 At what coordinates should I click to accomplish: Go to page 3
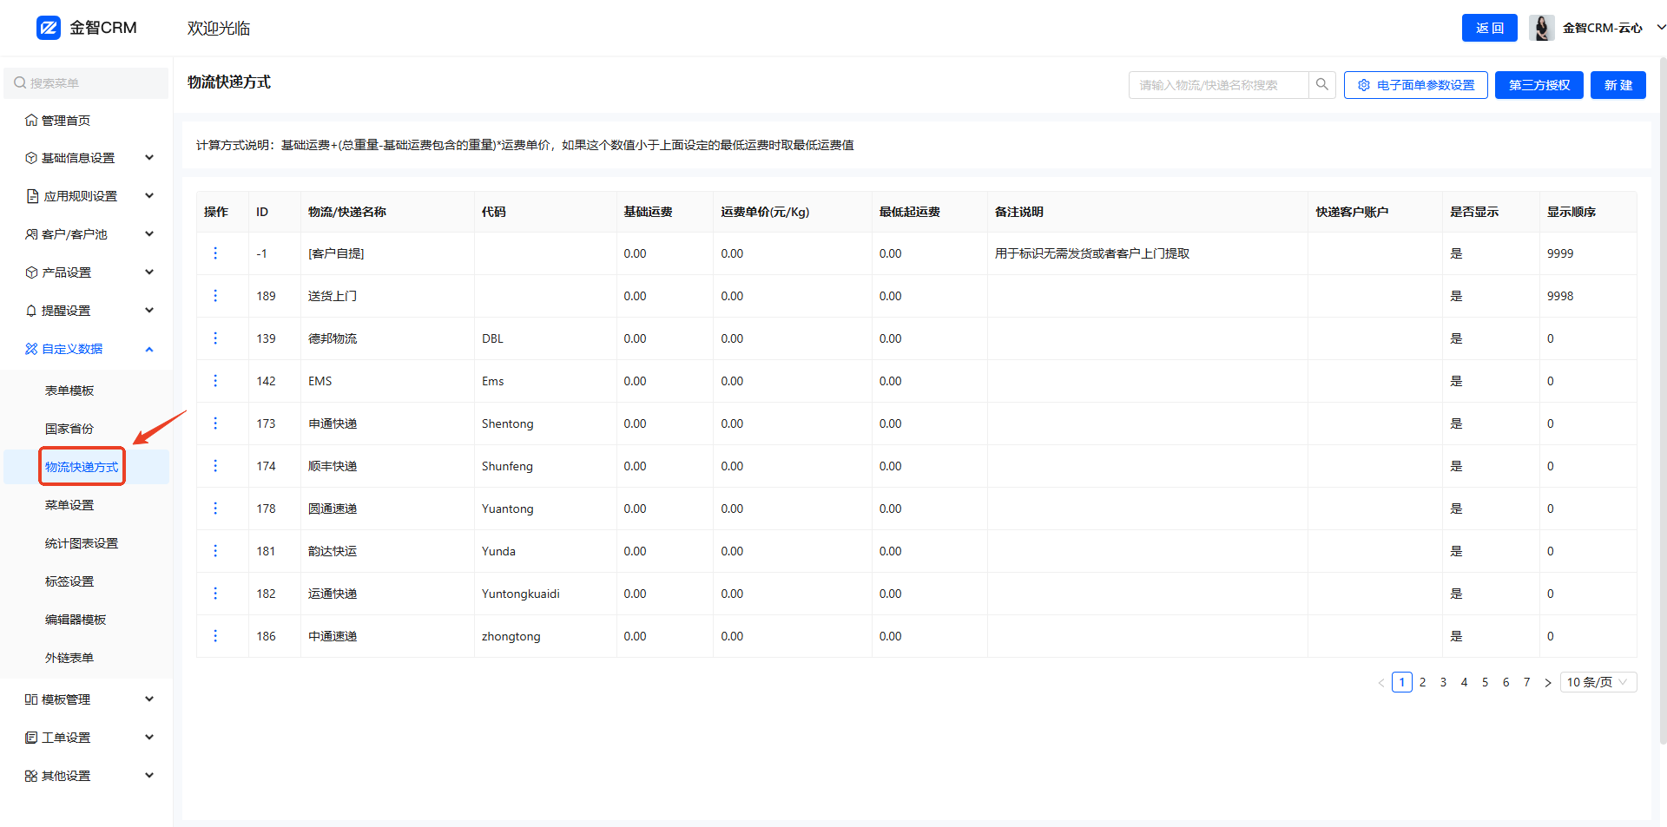click(x=1444, y=682)
